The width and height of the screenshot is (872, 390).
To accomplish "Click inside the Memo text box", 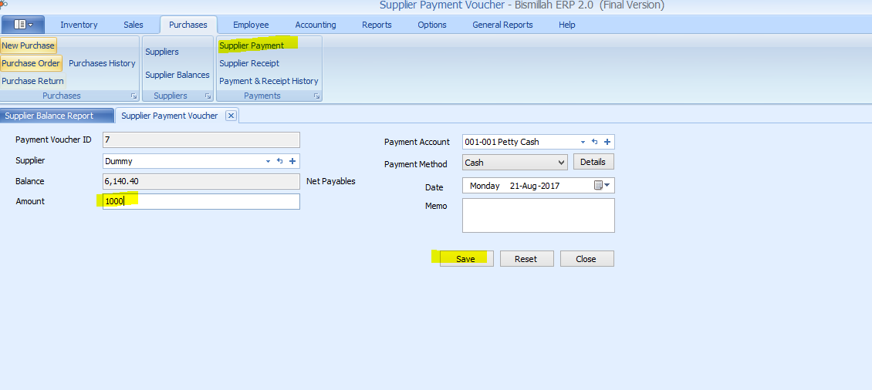I will point(538,215).
